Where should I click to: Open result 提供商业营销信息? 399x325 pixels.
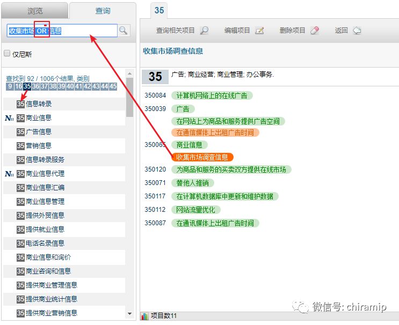(x=52, y=313)
